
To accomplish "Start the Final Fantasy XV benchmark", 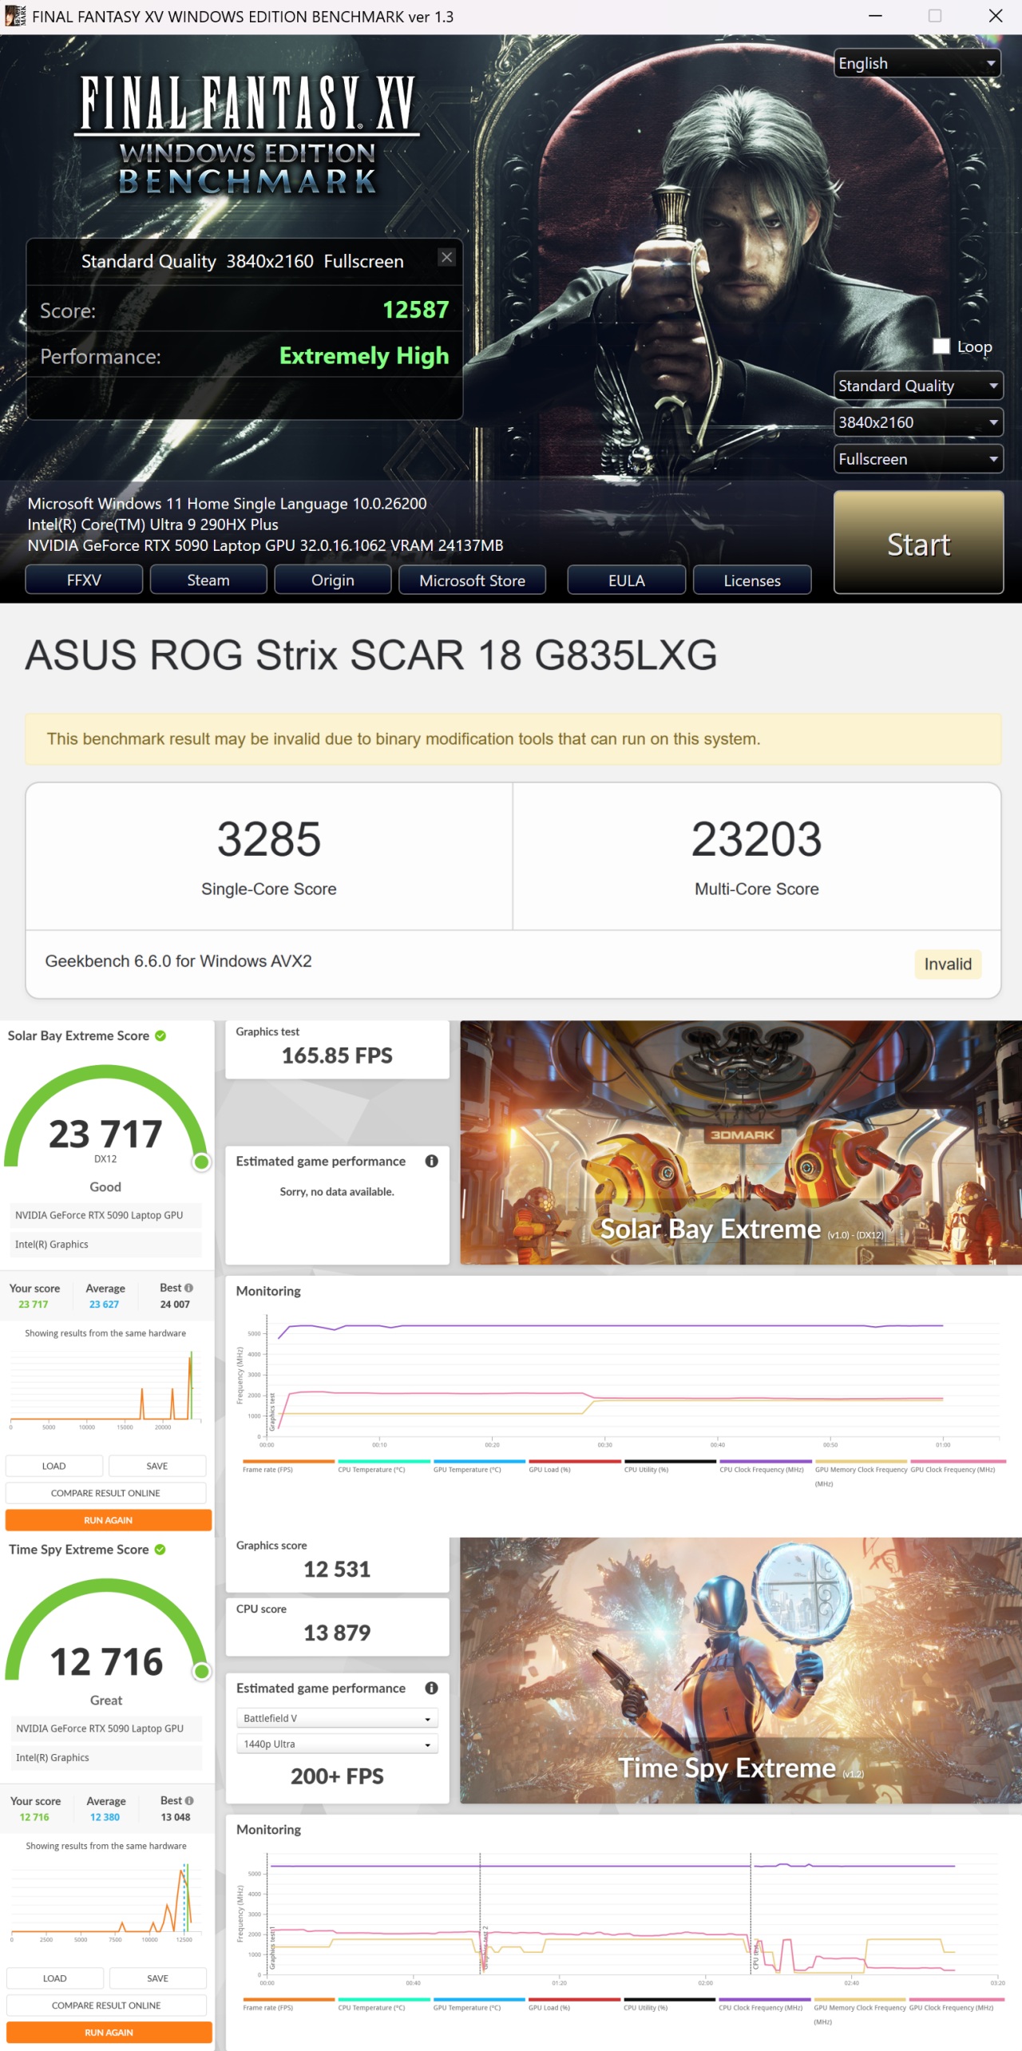I will pos(918,543).
